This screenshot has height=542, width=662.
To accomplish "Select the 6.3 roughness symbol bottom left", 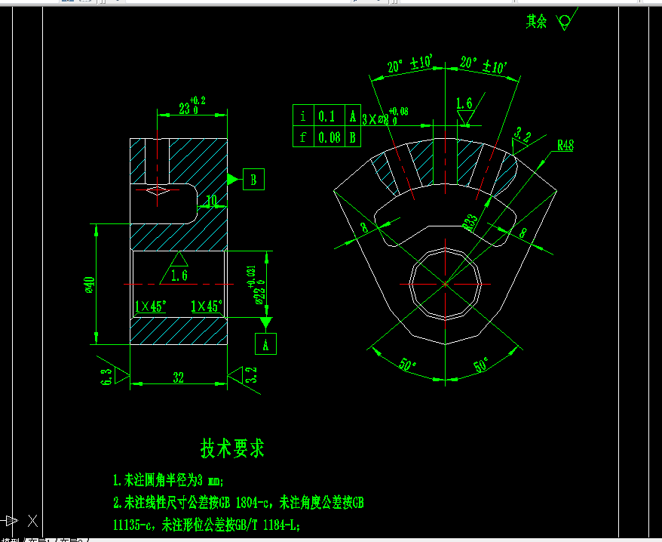I will [106, 374].
